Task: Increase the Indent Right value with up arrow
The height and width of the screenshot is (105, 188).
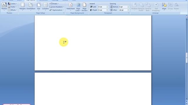Action: click(107, 10)
